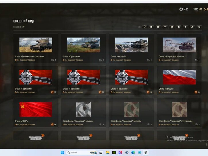Click the 485 balance value

click(186, 9)
